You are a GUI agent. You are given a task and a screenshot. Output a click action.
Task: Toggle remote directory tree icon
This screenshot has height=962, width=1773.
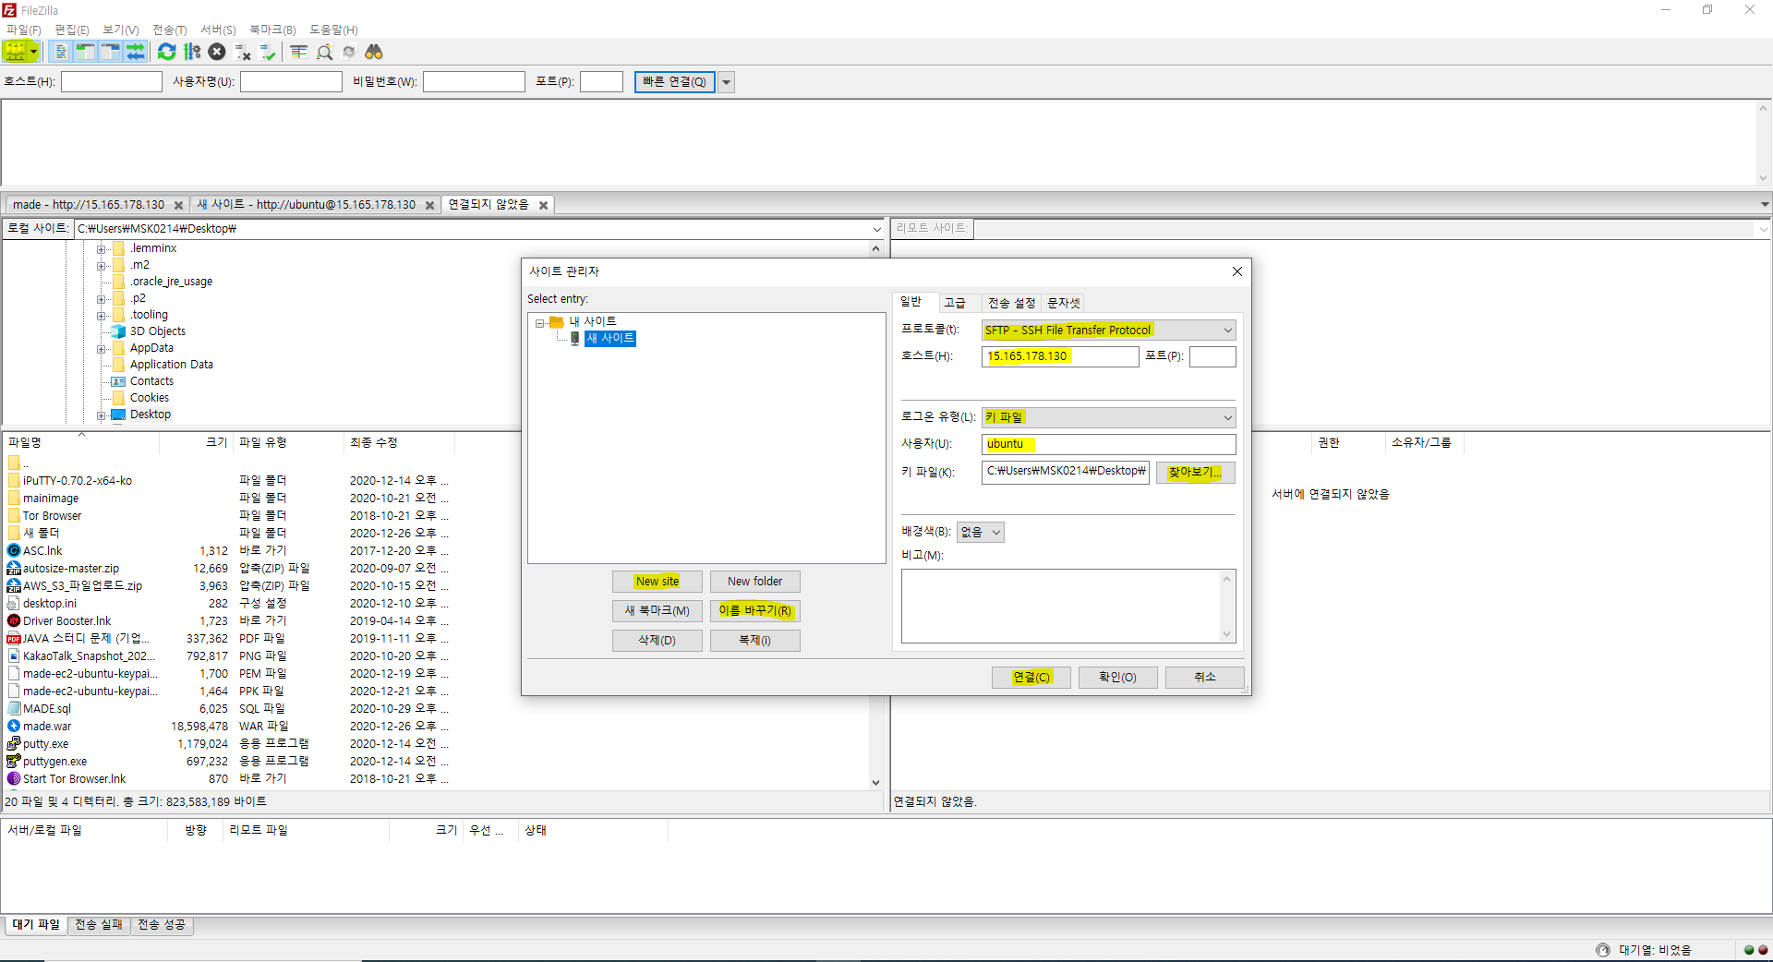111,52
